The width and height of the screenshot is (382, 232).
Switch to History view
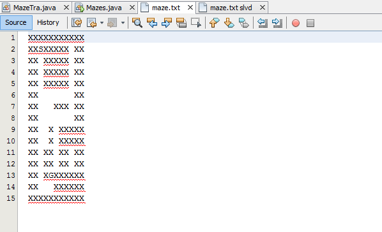(x=48, y=22)
